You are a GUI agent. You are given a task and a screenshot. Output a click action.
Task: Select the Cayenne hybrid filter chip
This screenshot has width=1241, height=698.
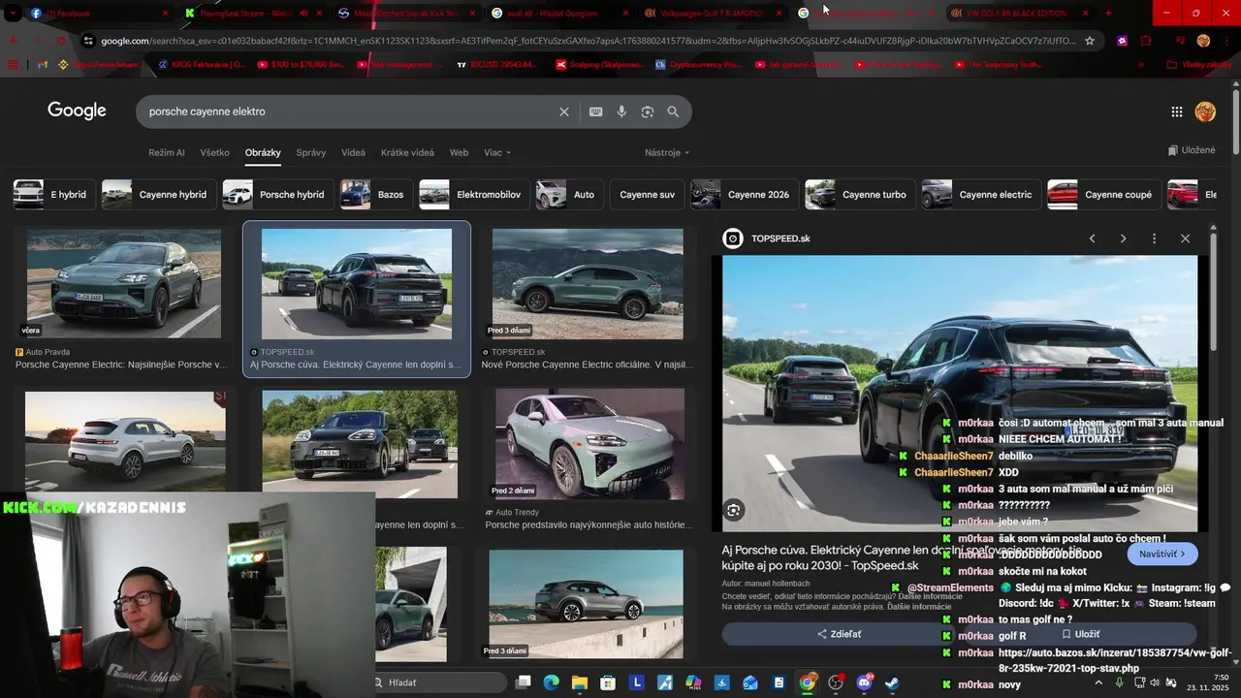[157, 194]
